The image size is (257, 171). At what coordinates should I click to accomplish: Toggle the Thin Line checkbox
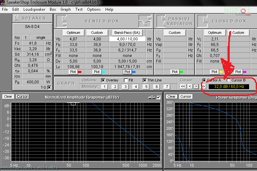click(145, 80)
